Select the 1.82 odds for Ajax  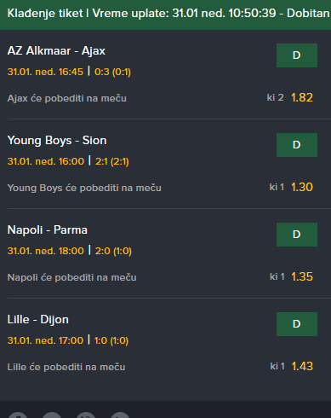click(302, 97)
